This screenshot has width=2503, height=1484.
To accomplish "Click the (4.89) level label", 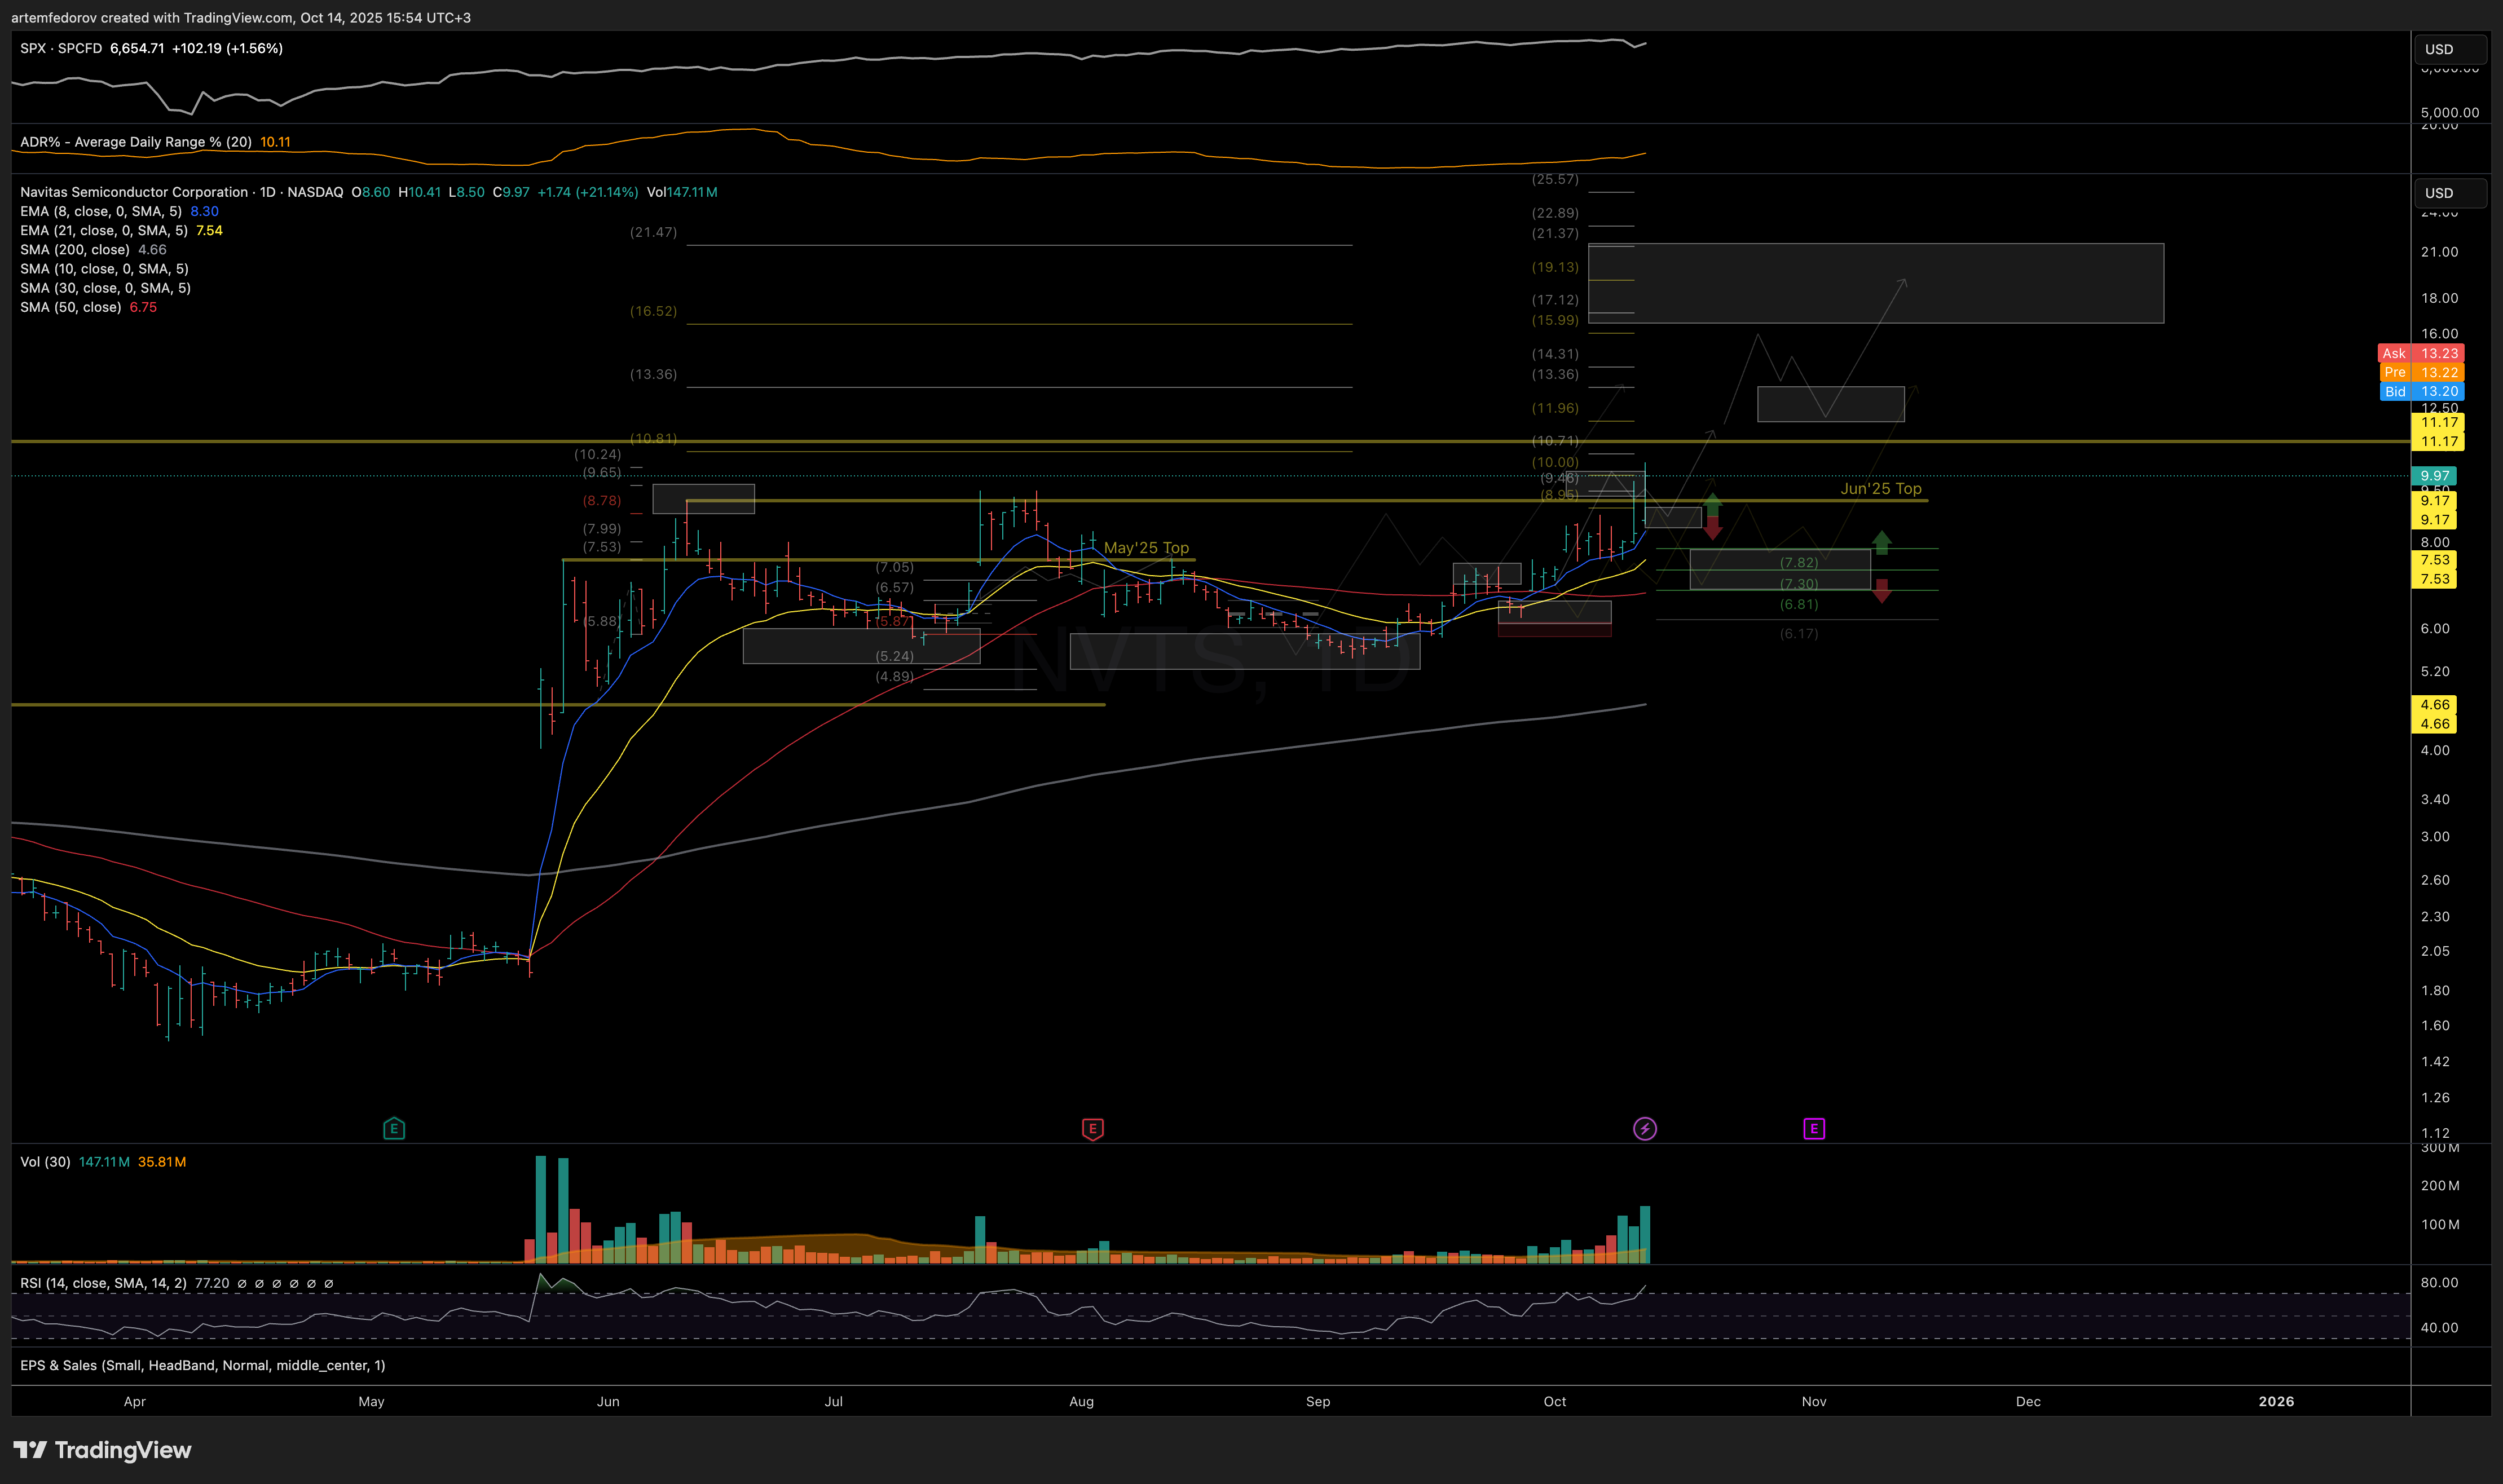I will [x=894, y=677].
